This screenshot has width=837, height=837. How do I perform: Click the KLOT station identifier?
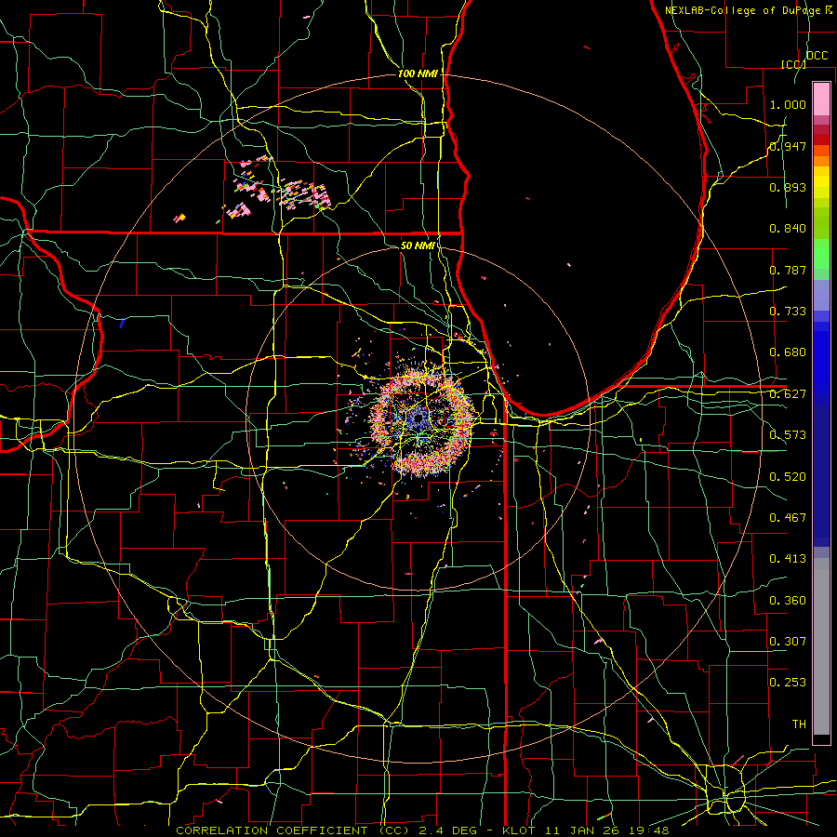tap(520, 830)
